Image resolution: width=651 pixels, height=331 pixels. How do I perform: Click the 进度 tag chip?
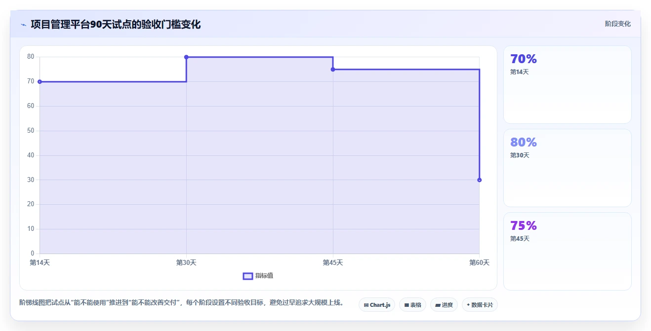click(444, 305)
